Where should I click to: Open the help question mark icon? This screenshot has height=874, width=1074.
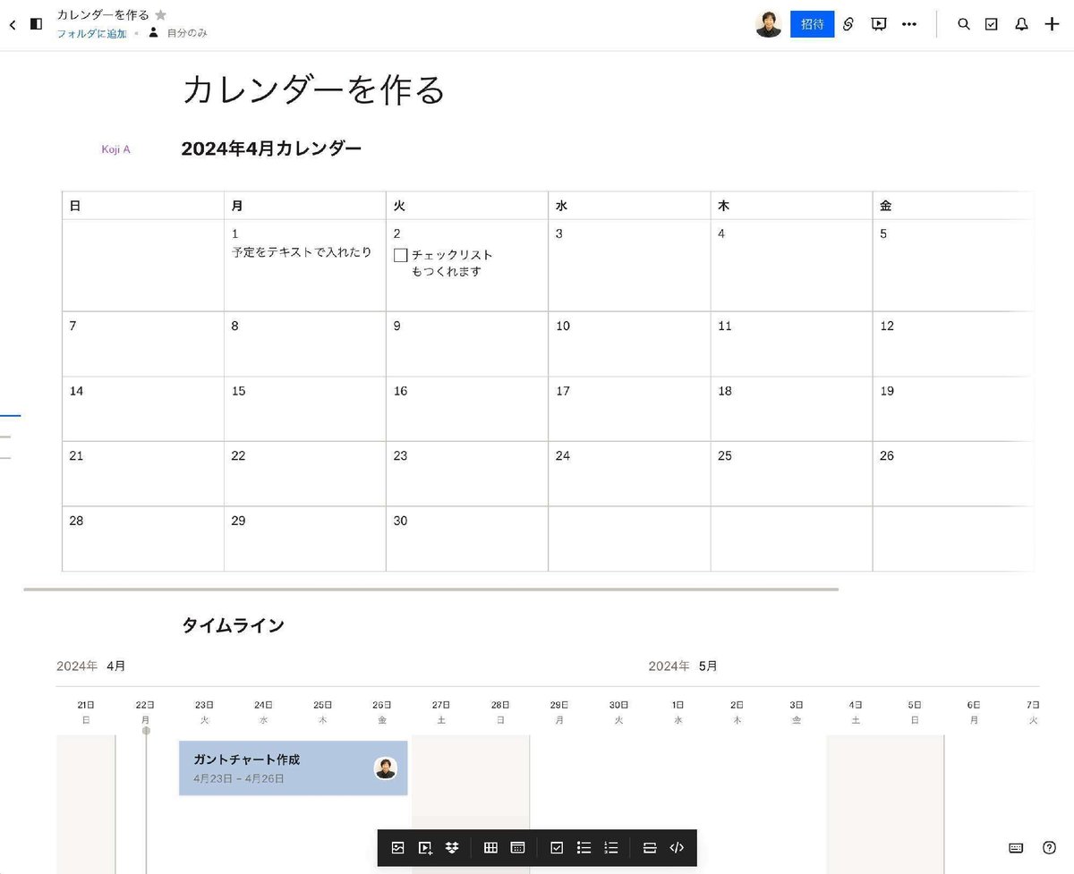pos(1050,847)
